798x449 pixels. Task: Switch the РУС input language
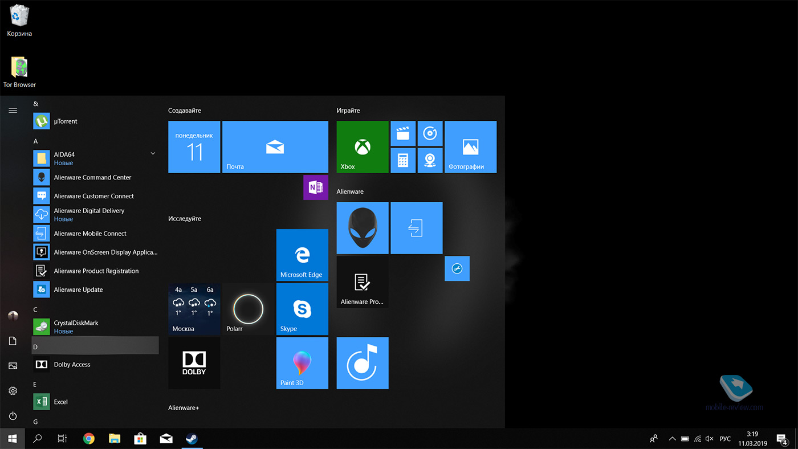725,439
